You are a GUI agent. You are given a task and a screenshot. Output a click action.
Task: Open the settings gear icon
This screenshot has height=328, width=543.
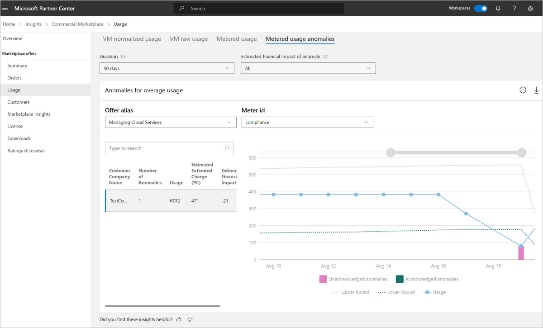tap(530, 8)
